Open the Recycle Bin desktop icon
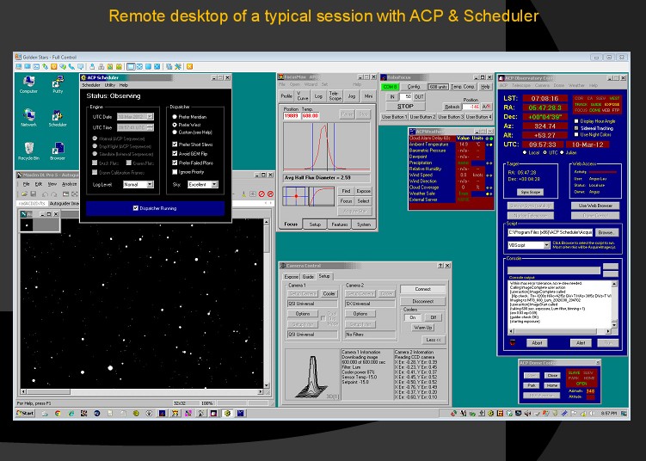This screenshot has width=646, height=461. coord(28,151)
